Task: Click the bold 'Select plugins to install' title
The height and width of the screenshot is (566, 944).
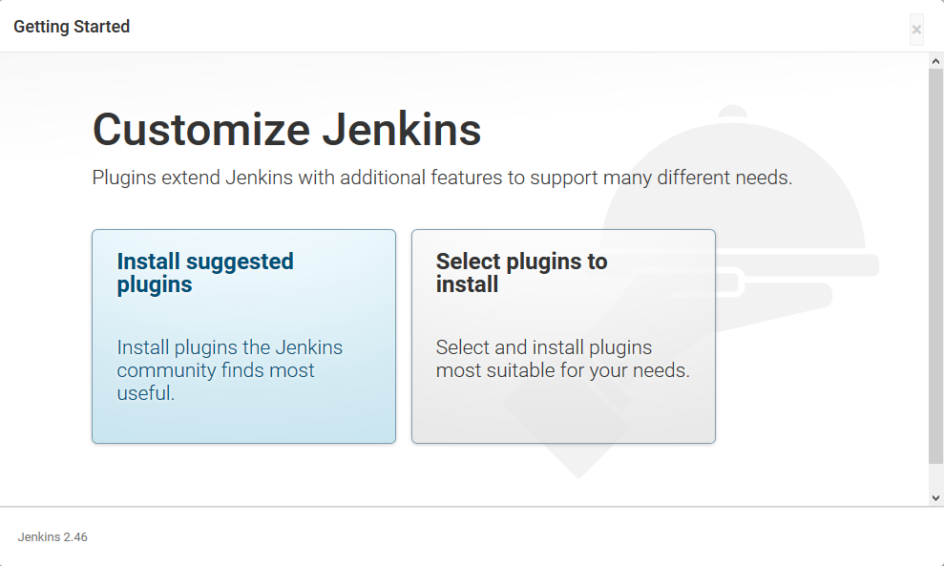Action: [521, 273]
